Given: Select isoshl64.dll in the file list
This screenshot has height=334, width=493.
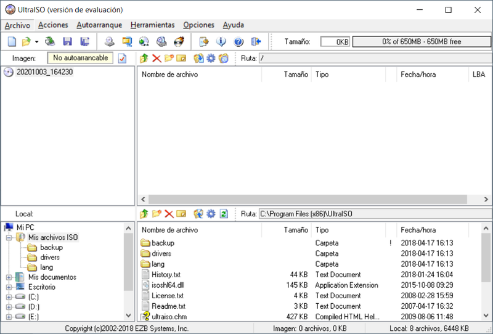Looking at the screenshot, I should pos(167,285).
